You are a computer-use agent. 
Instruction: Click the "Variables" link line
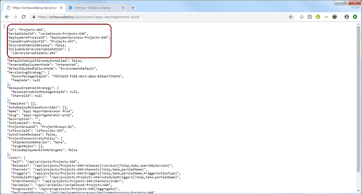tap(61, 185)
